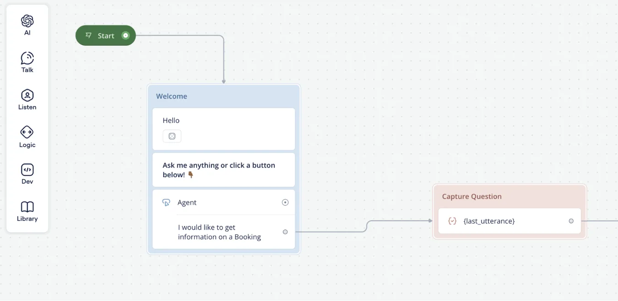Click the Talk label in sidebar
This screenshot has height=301, width=618.
(x=27, y=70)
